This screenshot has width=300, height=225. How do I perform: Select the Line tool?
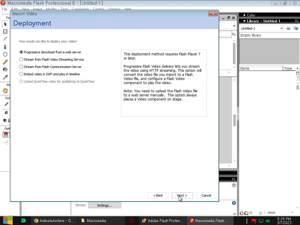click(x=5, y=39)
